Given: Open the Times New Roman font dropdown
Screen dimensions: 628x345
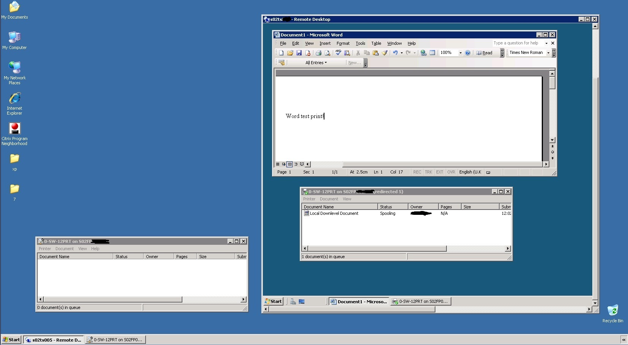Looking at the screenshot, I should 548,53.
